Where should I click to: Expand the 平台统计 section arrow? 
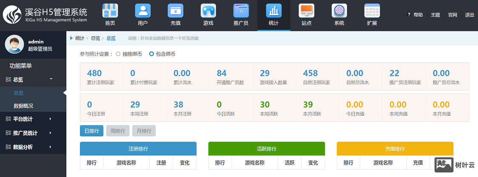coord(51,119)
